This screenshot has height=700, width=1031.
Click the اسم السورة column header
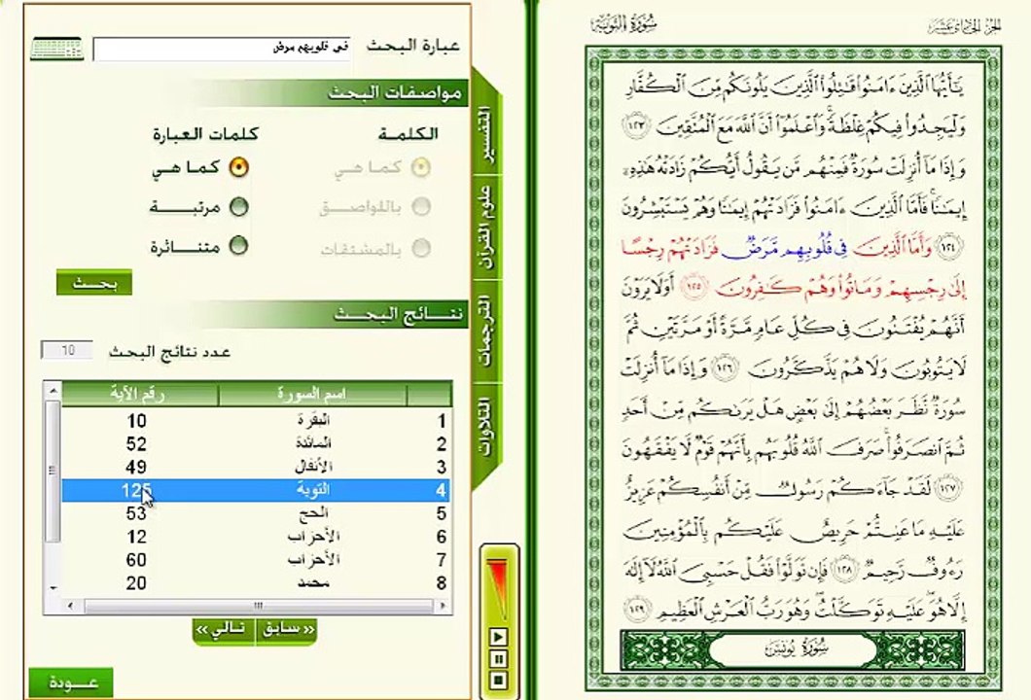click(312, 395)
